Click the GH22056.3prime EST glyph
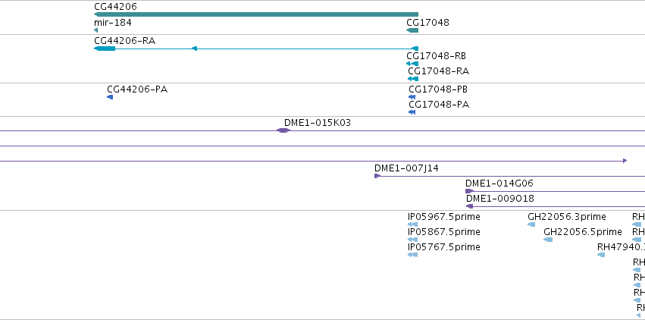 tap(531, 224)
